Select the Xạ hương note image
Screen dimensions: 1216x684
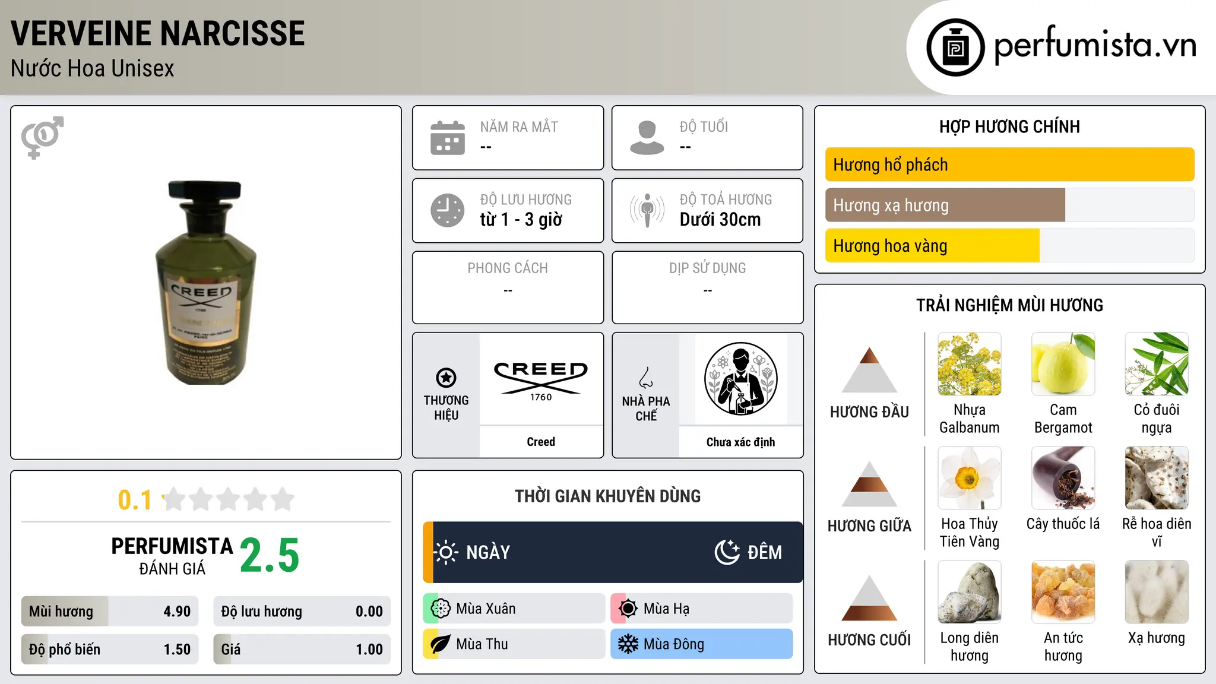point(1157,592)
